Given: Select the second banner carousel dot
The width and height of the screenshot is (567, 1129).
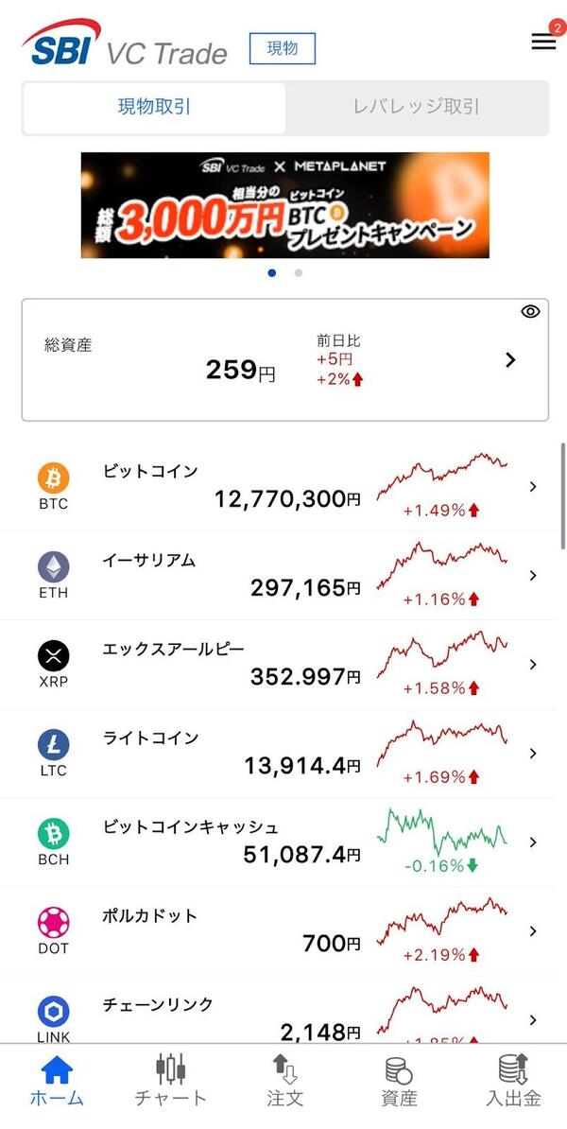Looking at the screenshot, I should pos(299,273).
